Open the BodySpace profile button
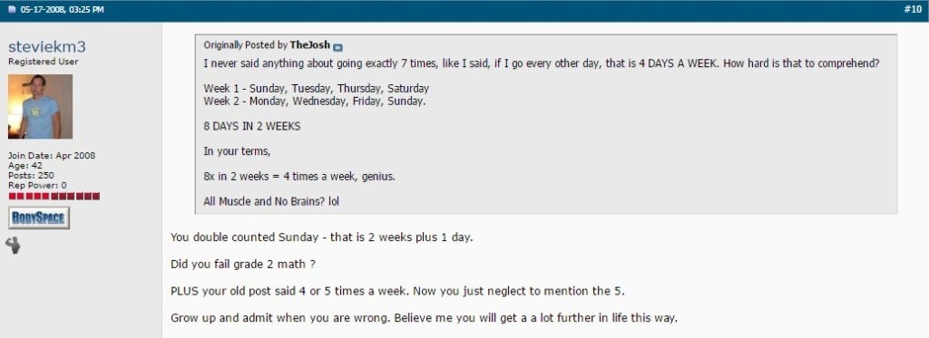This screenshot has height=338, width=929. (x=39, y=217)
